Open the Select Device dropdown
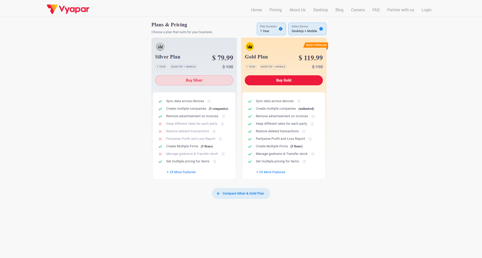482x258 pixels. (307, 29)
